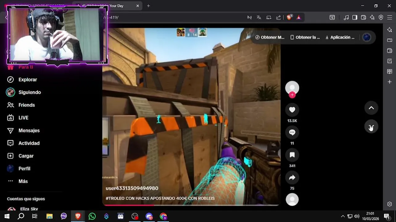Viewport: 396px width, 222px height.
Task: Open user4331350949480 profile link
Action: pyautogui.click(x=132, y=188)
